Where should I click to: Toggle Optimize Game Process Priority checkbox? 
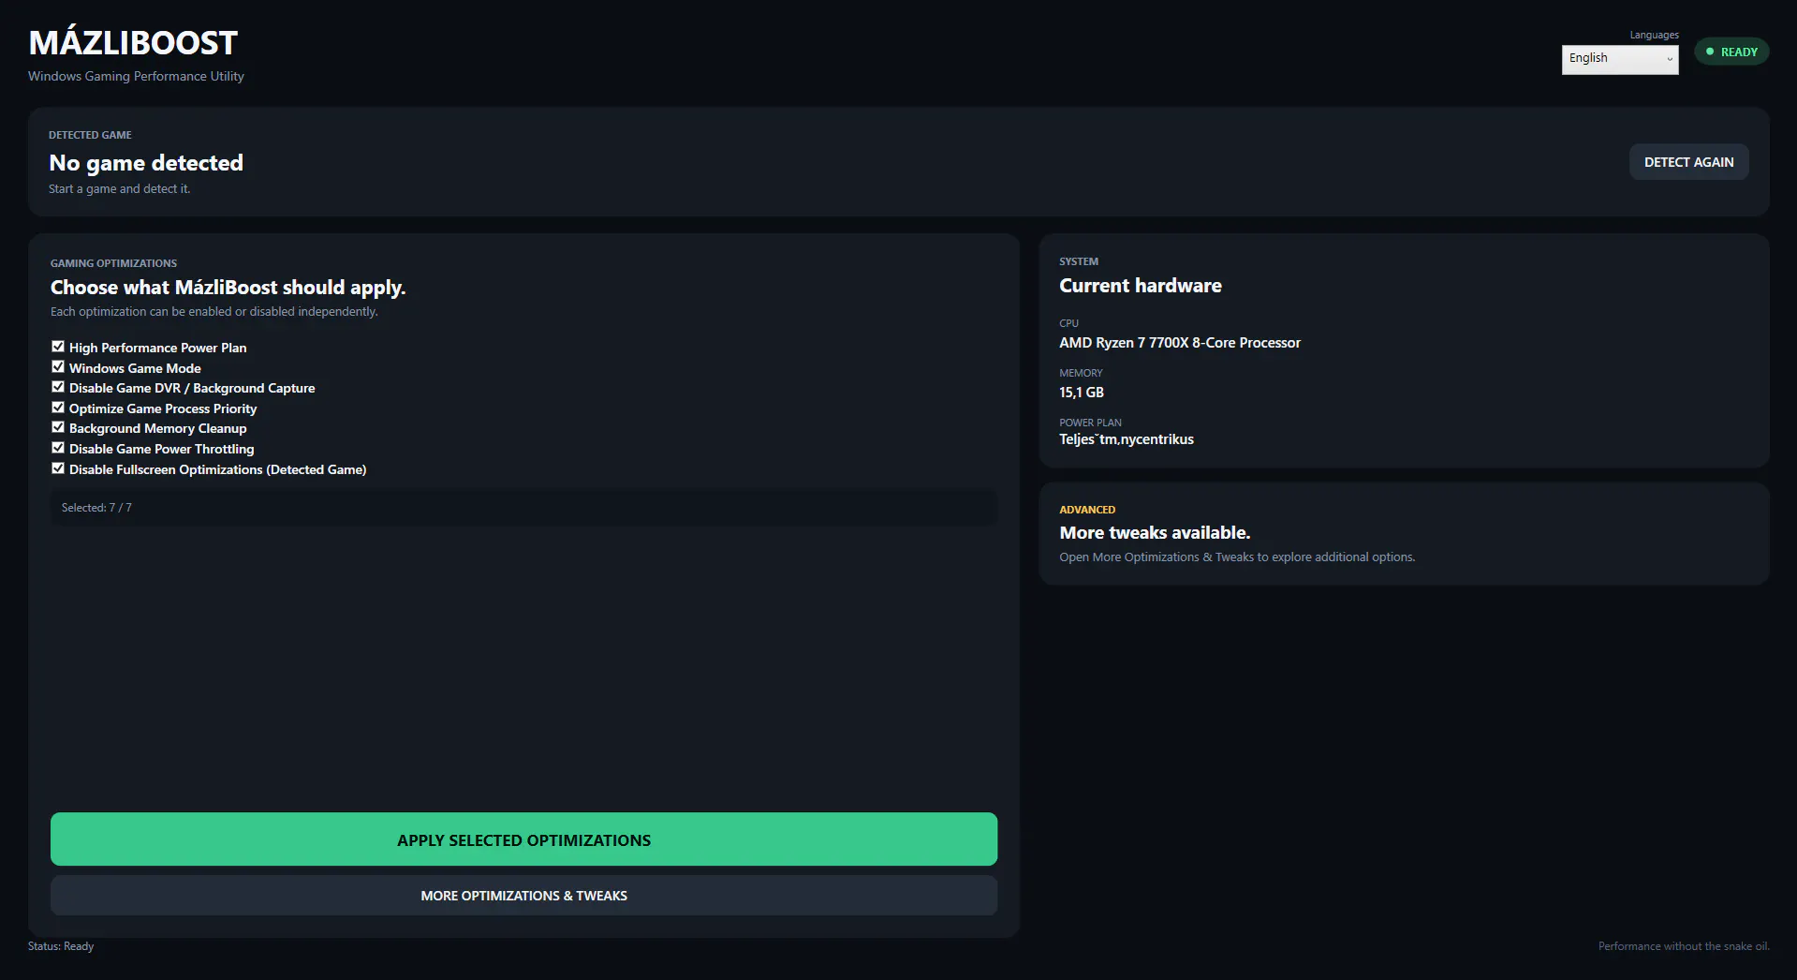click(58, 408)
